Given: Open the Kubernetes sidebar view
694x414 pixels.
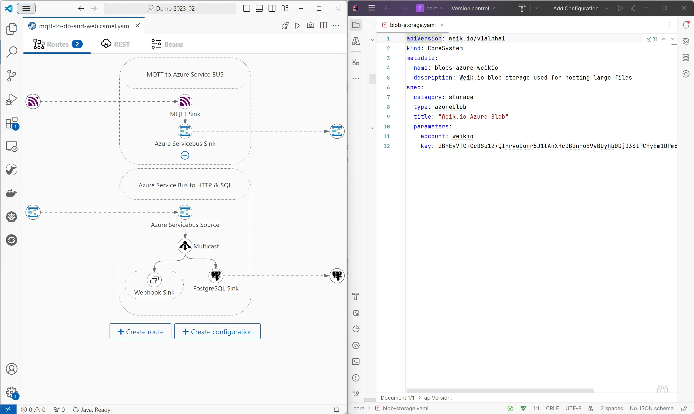Looking at the screenshot, I should coord(11,217).
